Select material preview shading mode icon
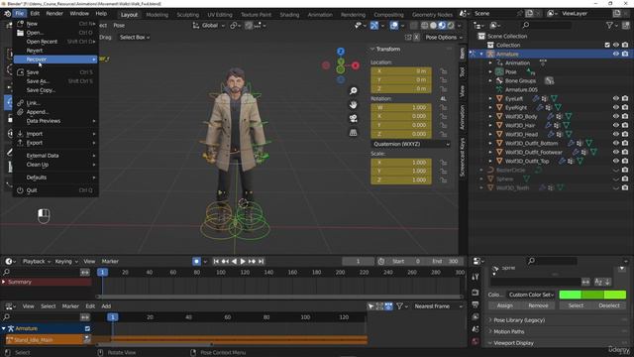 [x=442, y=25]
